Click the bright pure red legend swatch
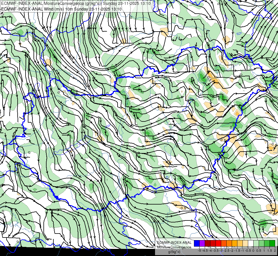This screenshot has width=278, height=256. click(x=218, y=243)
